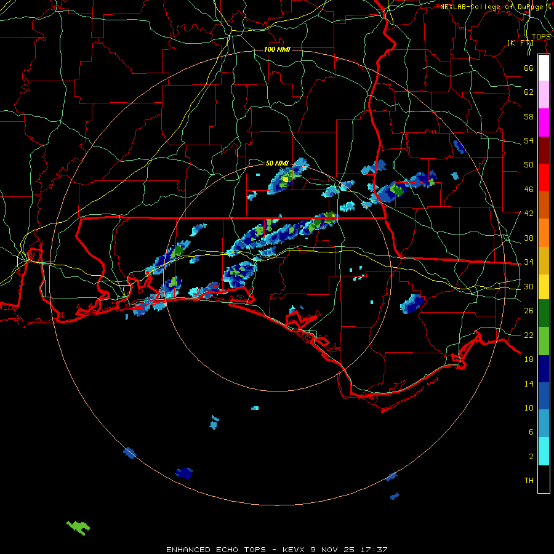Click the legend value 38
Screen dimensions: 554x554
pyautogui.click(x=529, y=238)
